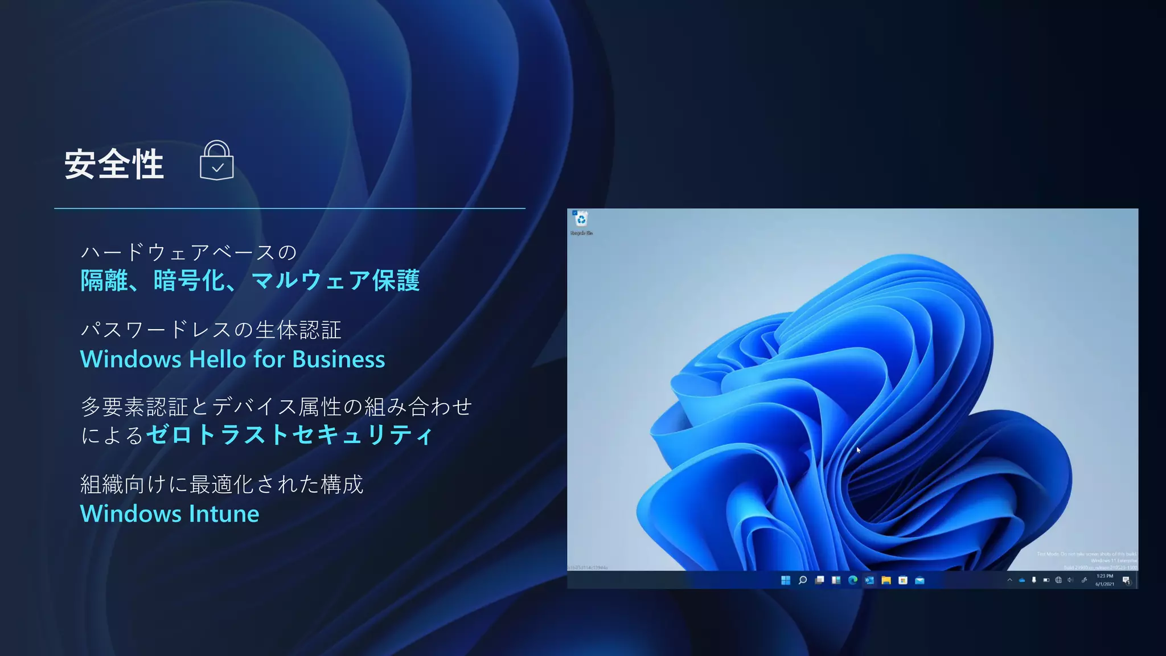Click 'ハードウェアベースの' line
This screenshot has height=656, width=1166.
pos(188,252)
